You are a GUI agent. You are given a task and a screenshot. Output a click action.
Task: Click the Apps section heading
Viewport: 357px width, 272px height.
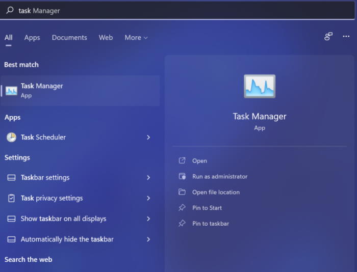pos(13,118)
